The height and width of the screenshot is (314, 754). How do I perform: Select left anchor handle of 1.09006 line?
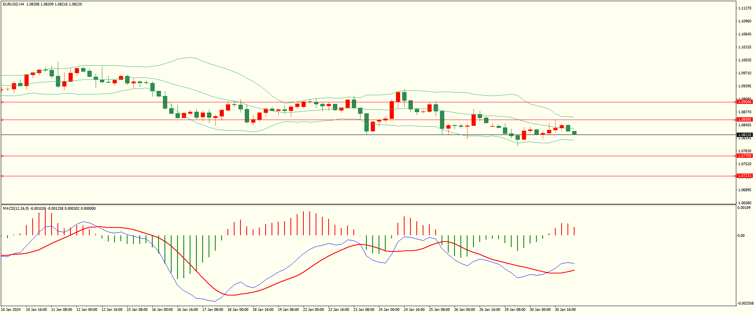(x=2, y=102)
